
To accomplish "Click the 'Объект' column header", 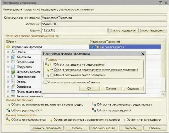I will (47, 42).
